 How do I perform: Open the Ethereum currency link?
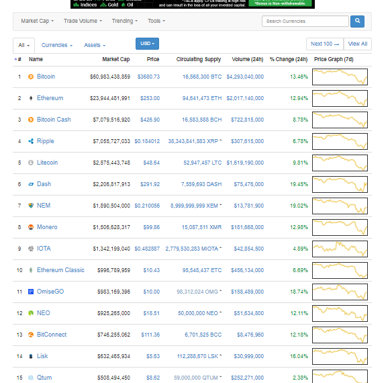click(50, 98)
